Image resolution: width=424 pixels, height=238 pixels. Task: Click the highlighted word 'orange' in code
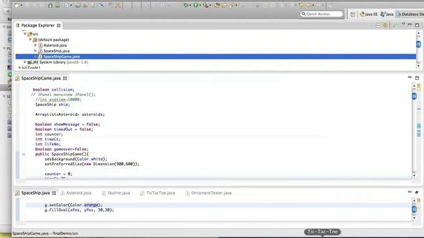tap(91, 205)
